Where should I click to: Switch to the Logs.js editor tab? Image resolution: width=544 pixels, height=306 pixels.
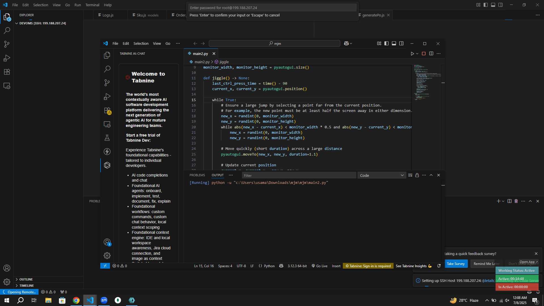pyautogui.click(x=108, y=15)
